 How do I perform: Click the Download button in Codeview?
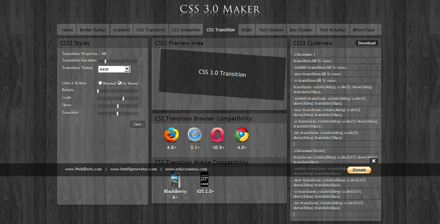367,43
